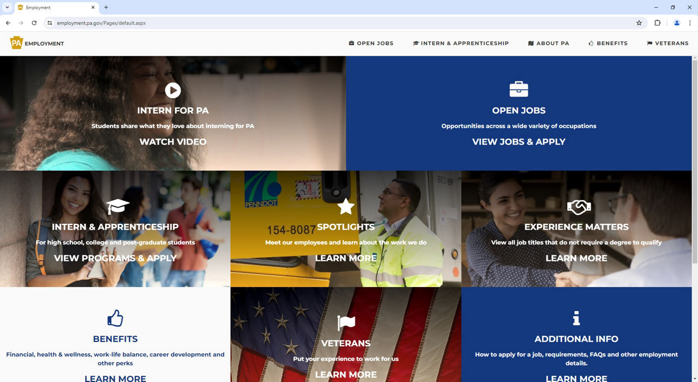Click Learn More under Spotlights
This screenshot has height=382, width=698.
(346, 258)
